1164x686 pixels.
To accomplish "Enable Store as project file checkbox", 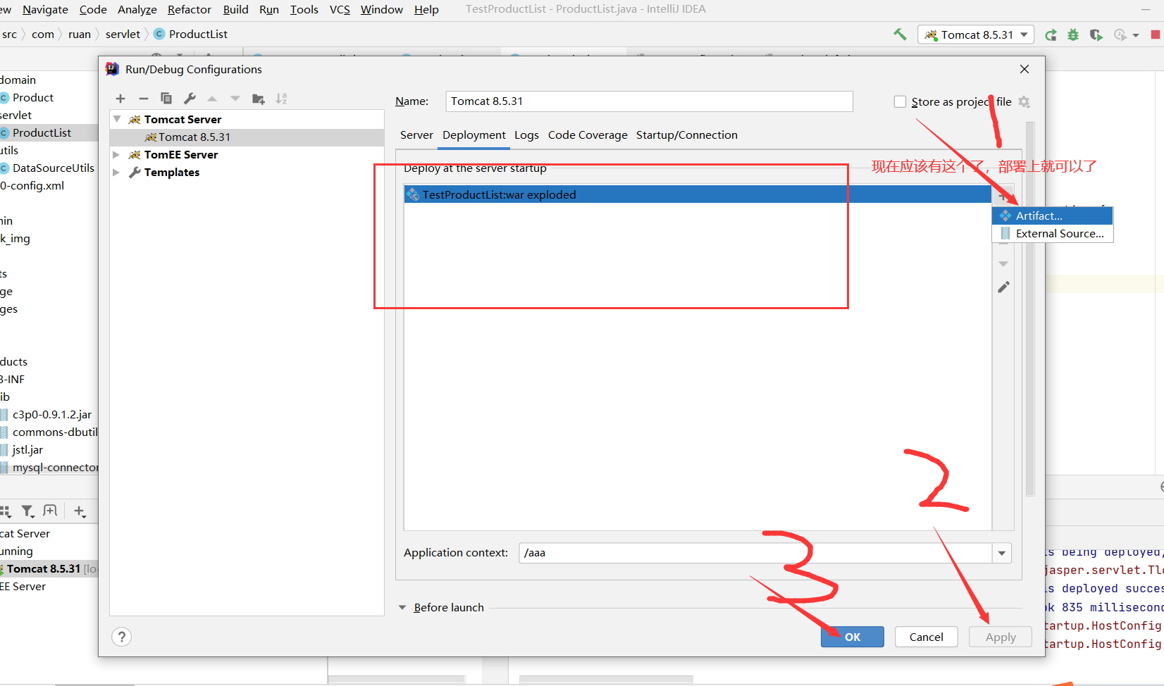I will (x=900, y=101).
